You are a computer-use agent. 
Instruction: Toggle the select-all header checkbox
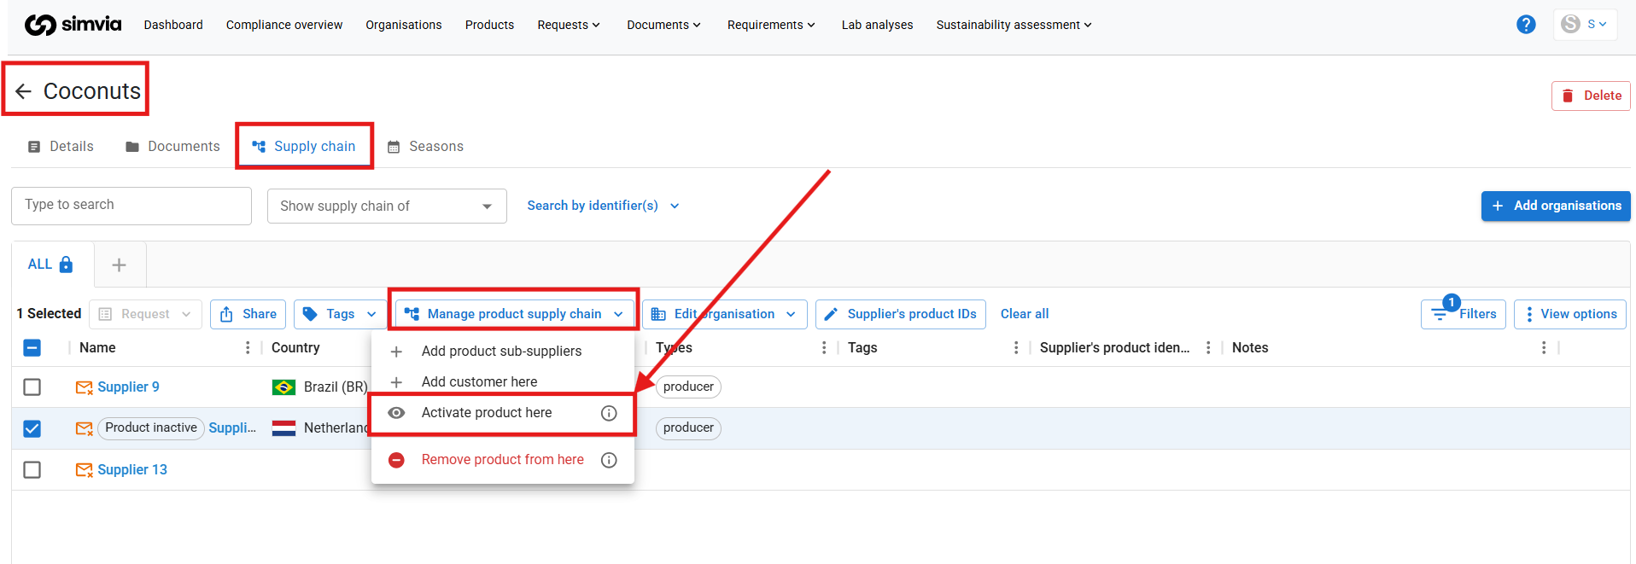point(32,348)
